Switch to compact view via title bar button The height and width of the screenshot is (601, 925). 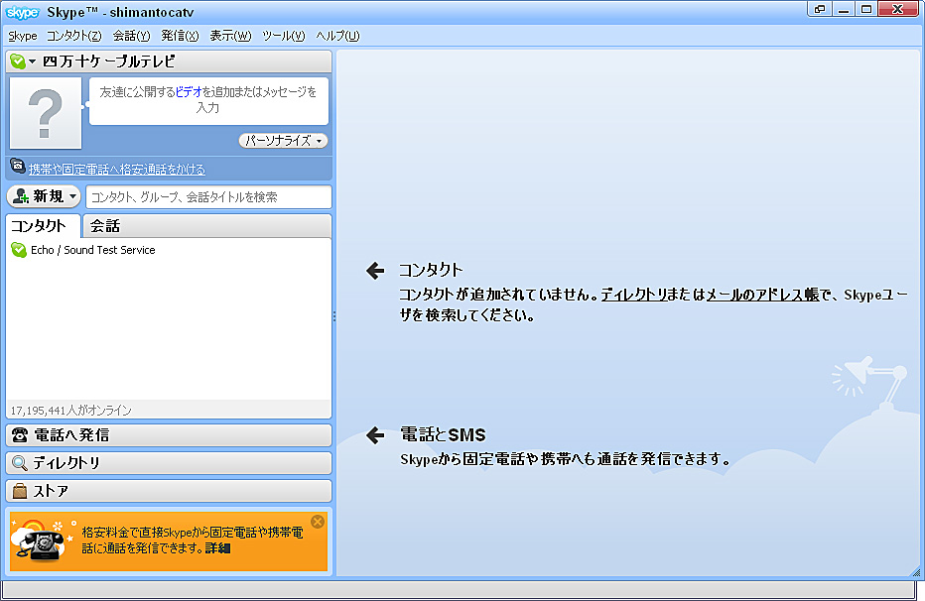820,9
